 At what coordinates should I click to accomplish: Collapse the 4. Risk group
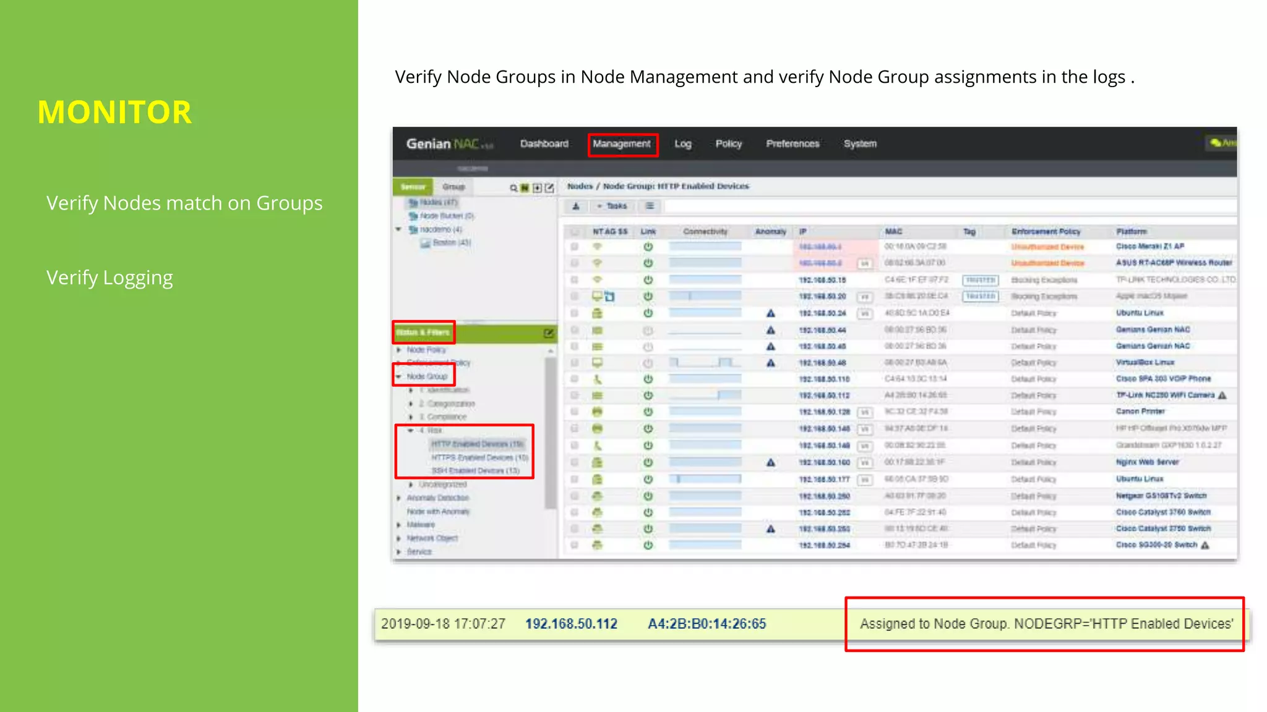tap(411, 431)
